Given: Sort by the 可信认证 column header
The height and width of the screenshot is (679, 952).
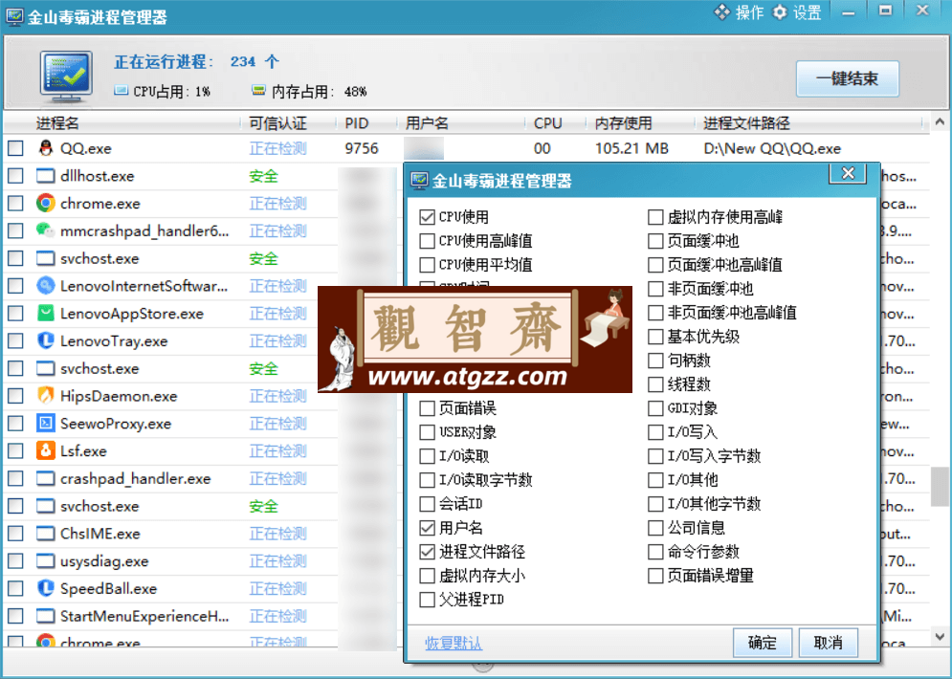Looking at the screenshot, I should [277, 123].
